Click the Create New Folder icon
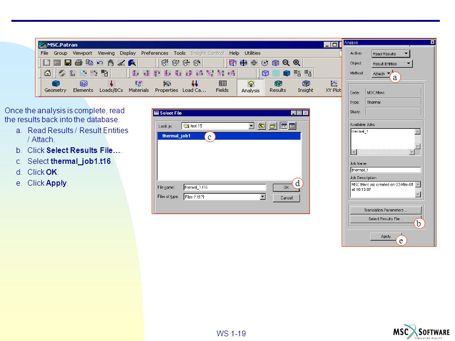The width and height of the screenshot is (455, 341). pyautogui.click(x=273, y=126)
